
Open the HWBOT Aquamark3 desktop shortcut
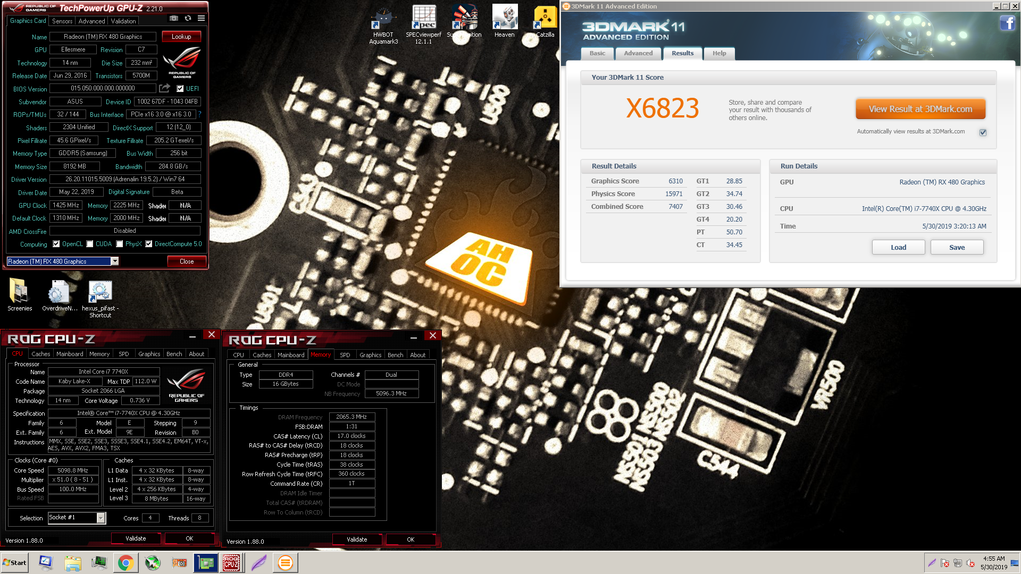coord(383,26)
